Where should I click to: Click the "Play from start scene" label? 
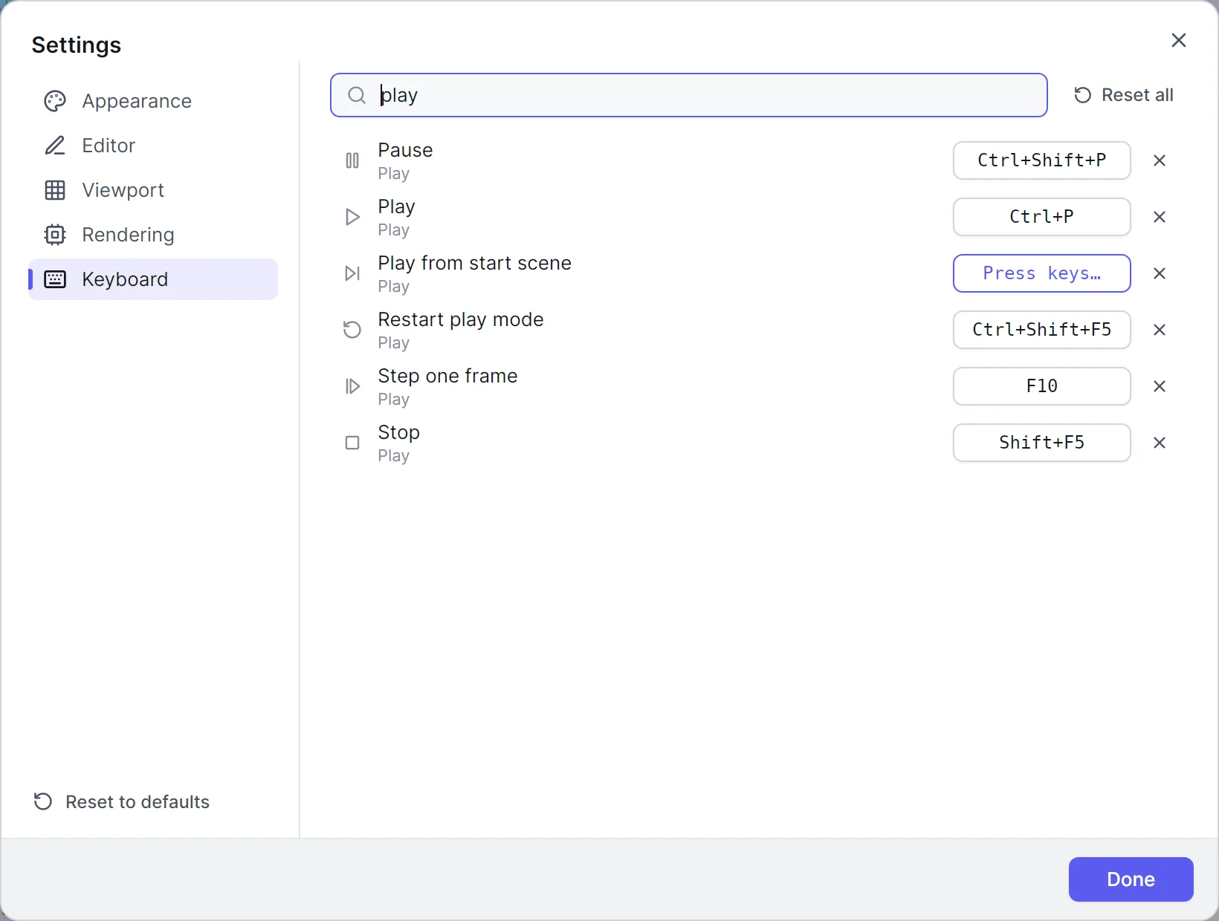click(474, 263)
